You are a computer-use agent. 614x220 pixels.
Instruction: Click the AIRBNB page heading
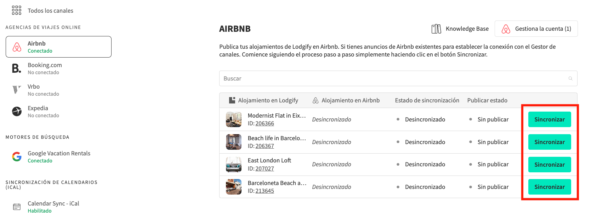point(235,29)
